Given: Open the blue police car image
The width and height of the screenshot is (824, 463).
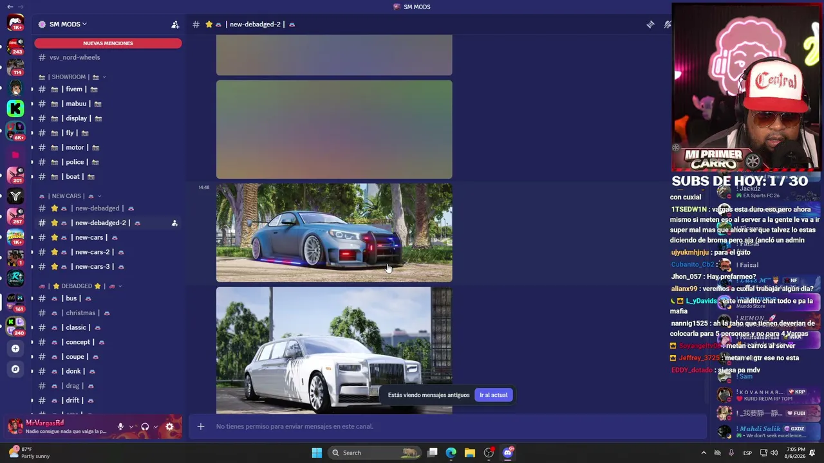Looking at the screenshot, I should (334, 233).
